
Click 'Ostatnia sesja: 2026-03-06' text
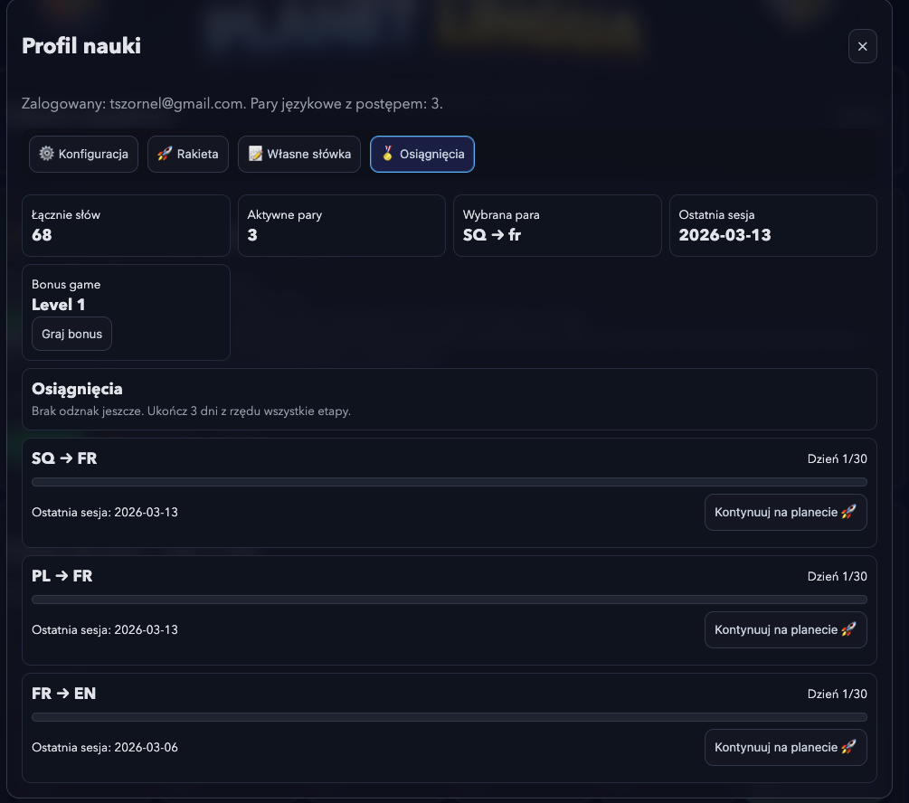105,747
